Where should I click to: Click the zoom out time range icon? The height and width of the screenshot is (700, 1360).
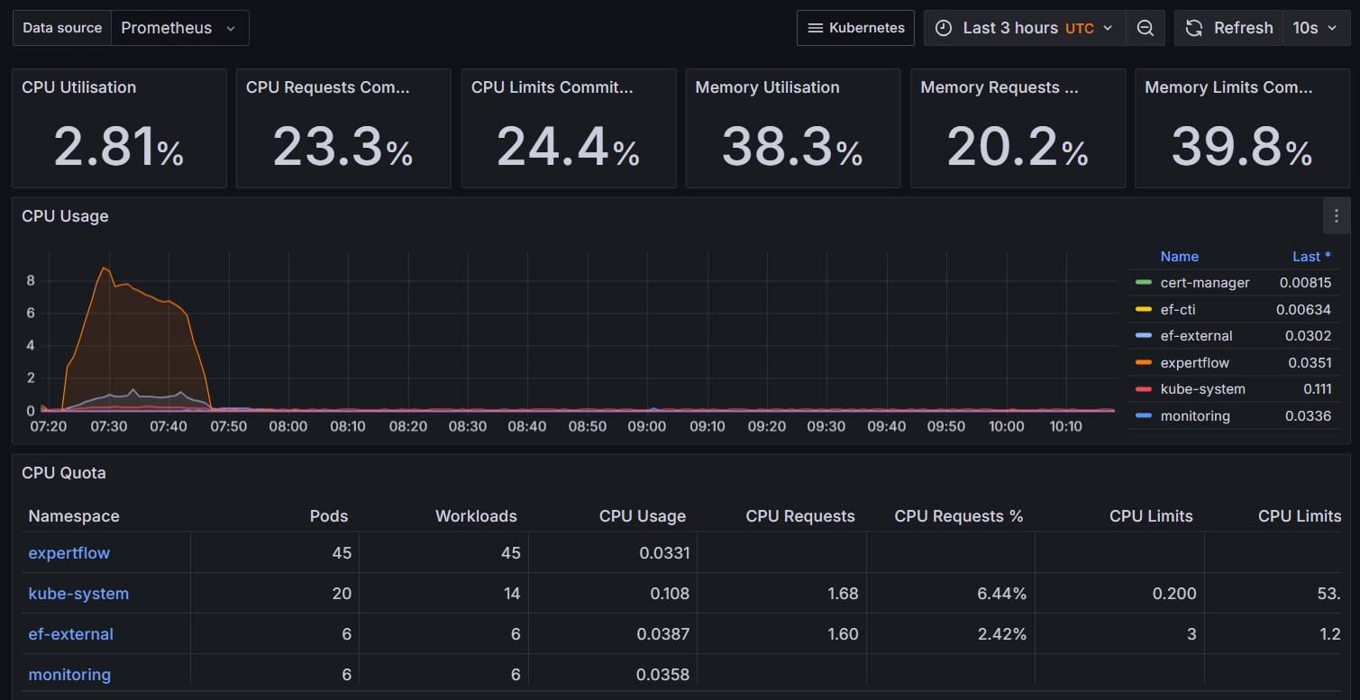pos(1146,28)
